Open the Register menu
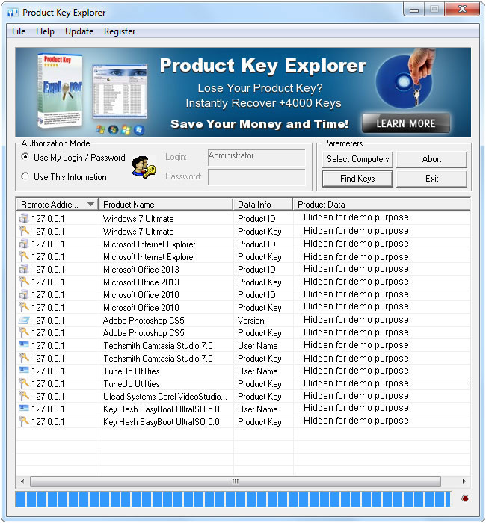This screenshot has height=523, width=486. coord(120,31)
